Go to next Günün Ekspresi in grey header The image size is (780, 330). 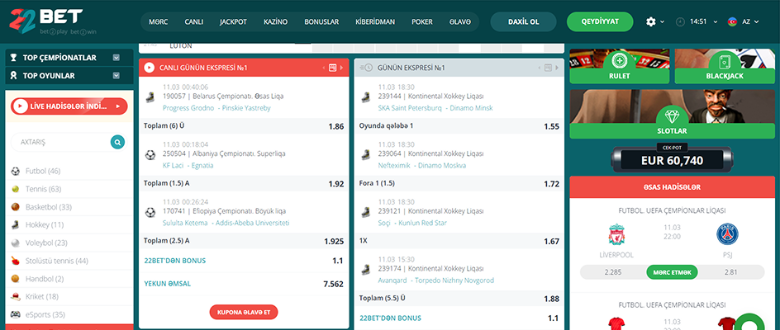557,68
